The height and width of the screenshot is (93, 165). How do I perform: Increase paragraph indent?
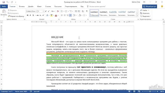pos(79,11)
